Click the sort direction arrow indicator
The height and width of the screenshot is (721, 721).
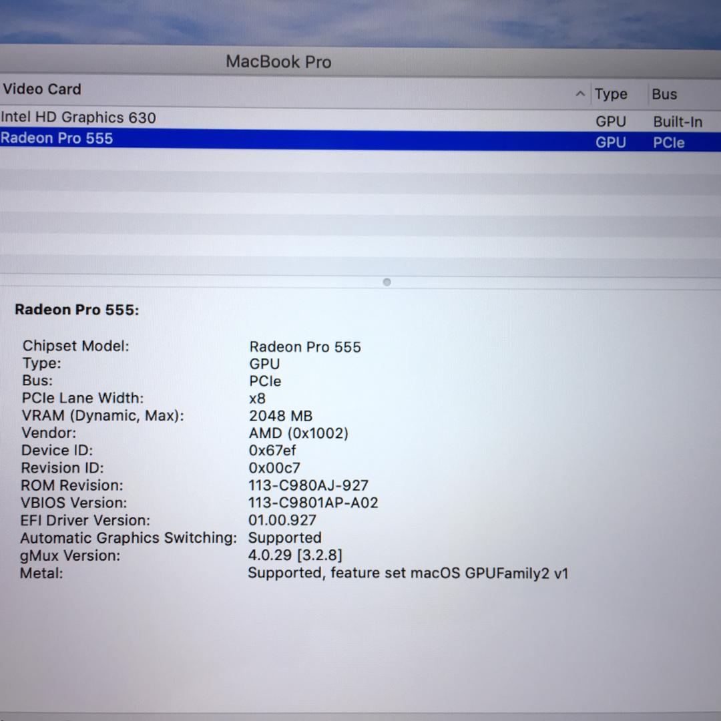click(x=580, y=94)
